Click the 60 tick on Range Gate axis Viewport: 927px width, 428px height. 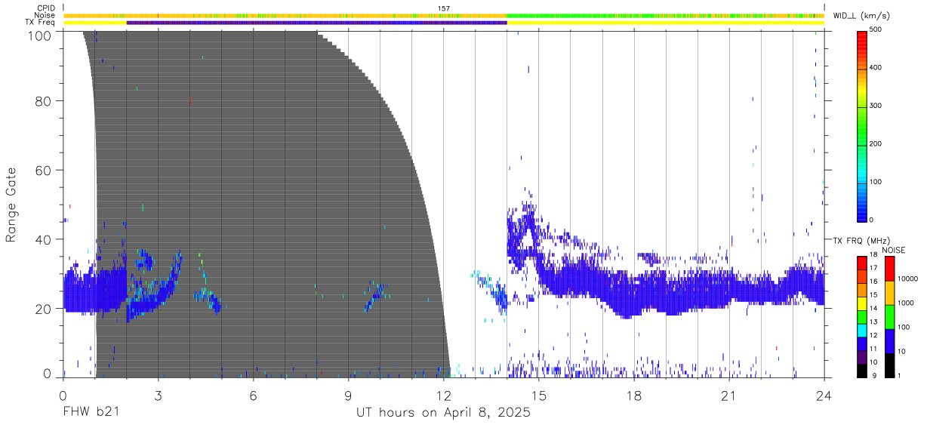45,171
